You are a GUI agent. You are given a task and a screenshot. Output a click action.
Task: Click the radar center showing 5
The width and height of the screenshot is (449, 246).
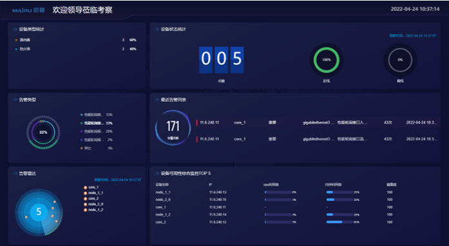coord(39,212)
